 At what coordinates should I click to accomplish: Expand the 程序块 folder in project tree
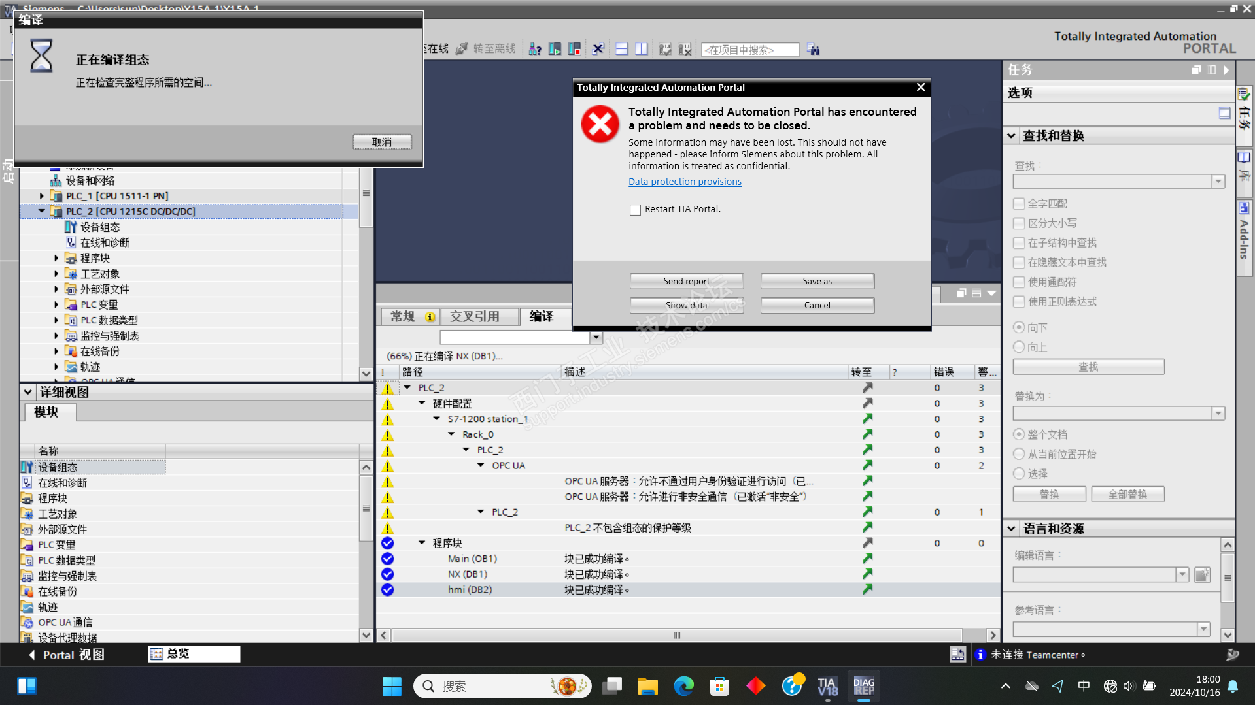click(56, 258)
